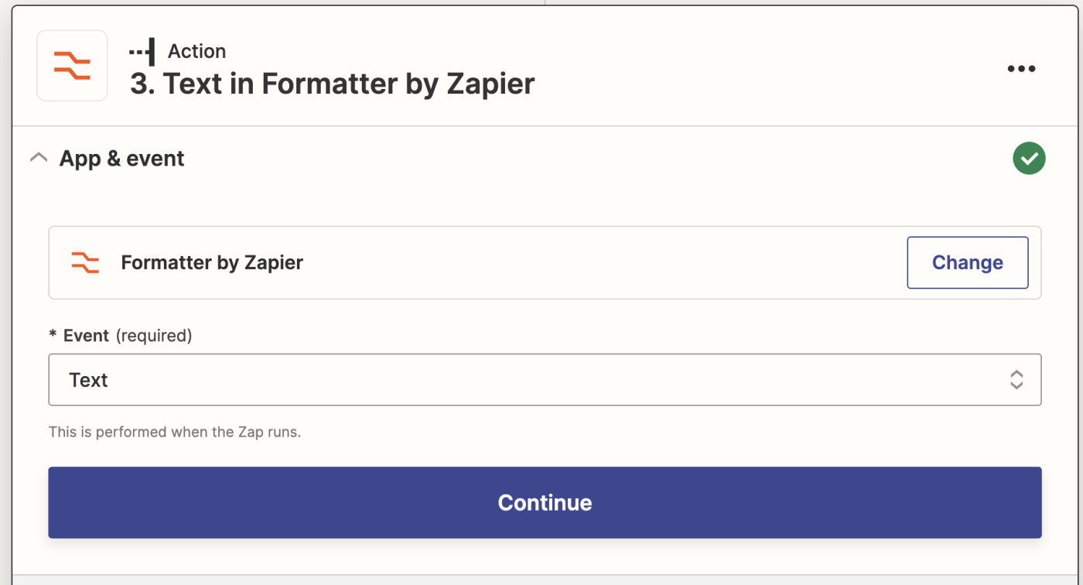This screenshot has width=1083, height=585.
Task: Click the selected app row box
Action: point(545,262)
